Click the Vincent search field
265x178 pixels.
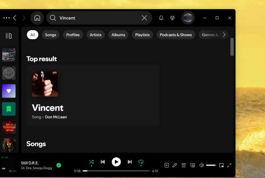(99, 18)
